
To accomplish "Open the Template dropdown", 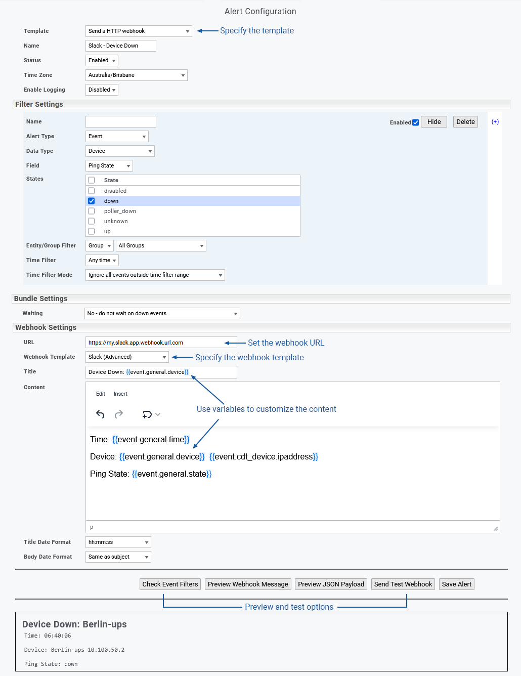I will pyautogui.click(x=139, y=31).
